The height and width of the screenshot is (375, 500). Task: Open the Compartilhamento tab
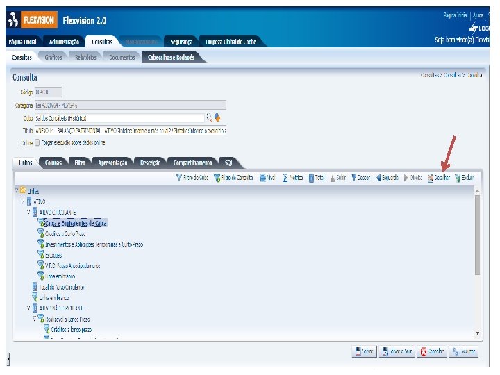pyautogui.click(x=192, y=162)
